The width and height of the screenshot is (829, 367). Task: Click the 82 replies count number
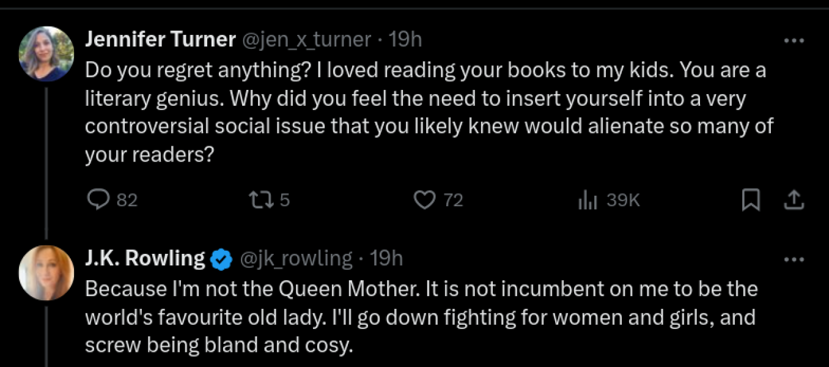pos(127,200)
